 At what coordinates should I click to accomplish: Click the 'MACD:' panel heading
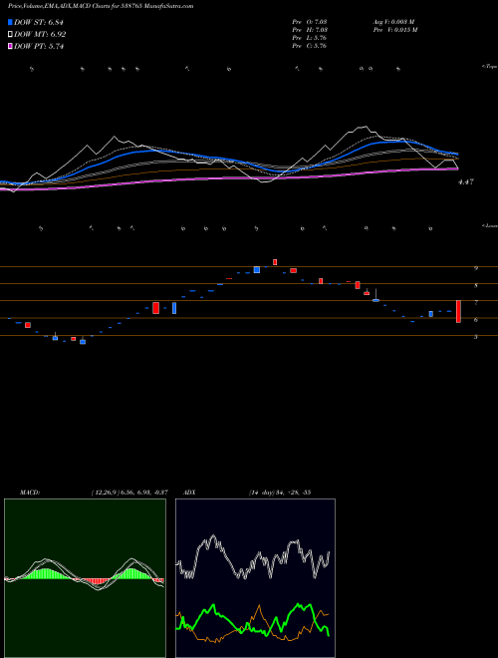(30, 493)
